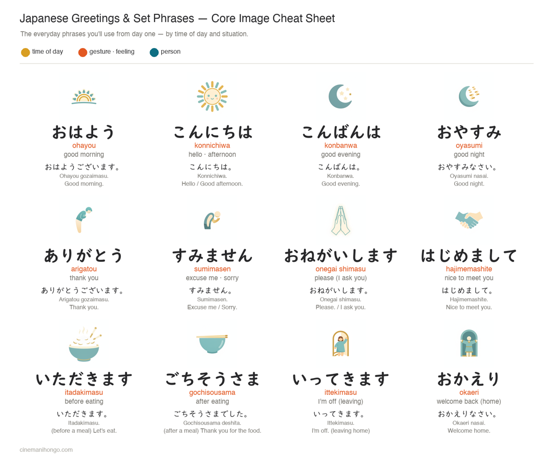This screenshot has width=553, height=461.
Task: Click the handshake icon above hajimemashite
Action: pos(469,220)
